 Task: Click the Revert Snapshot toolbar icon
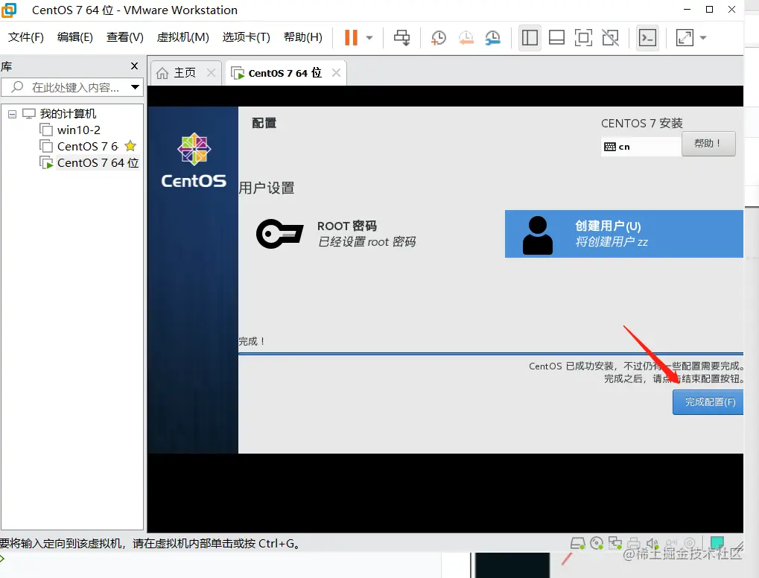[465, 37]
